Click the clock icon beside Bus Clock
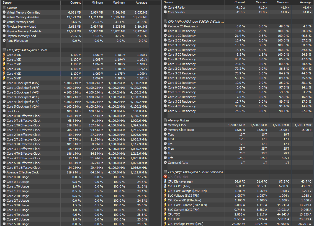This screenshot has height=226, width=314. tap(4, 111)
